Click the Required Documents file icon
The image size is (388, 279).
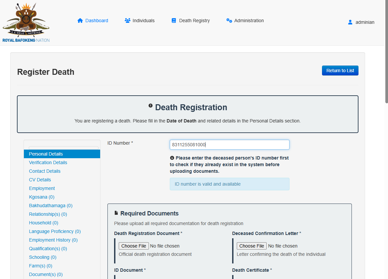pyautogui.click(x=116, y=213)
